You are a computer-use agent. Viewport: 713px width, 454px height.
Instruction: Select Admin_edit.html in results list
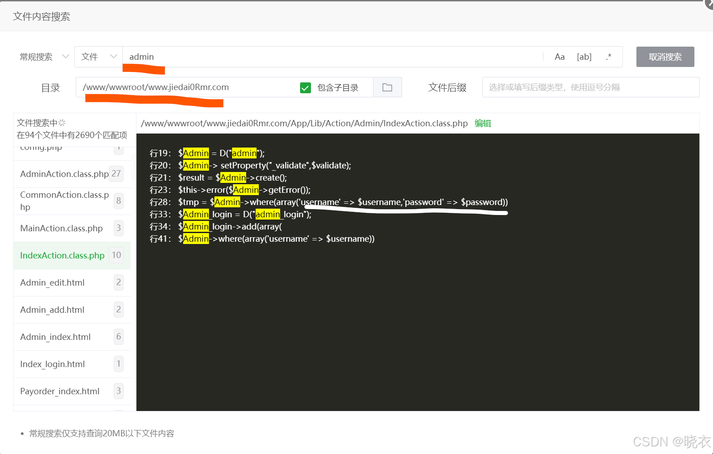pyautogui.click(x=72, y=282)
